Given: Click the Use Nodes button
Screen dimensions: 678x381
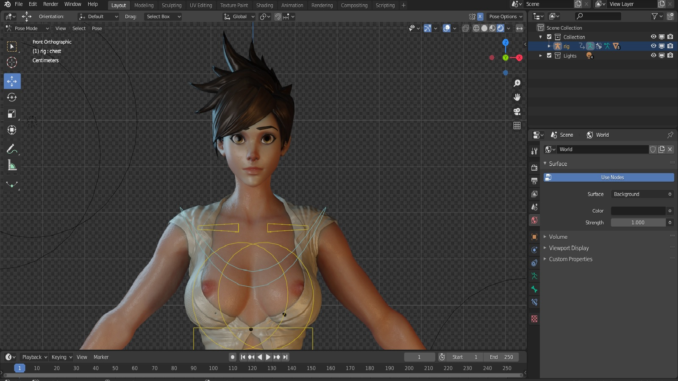Looking at the screenshot, I should click(609, 177).
